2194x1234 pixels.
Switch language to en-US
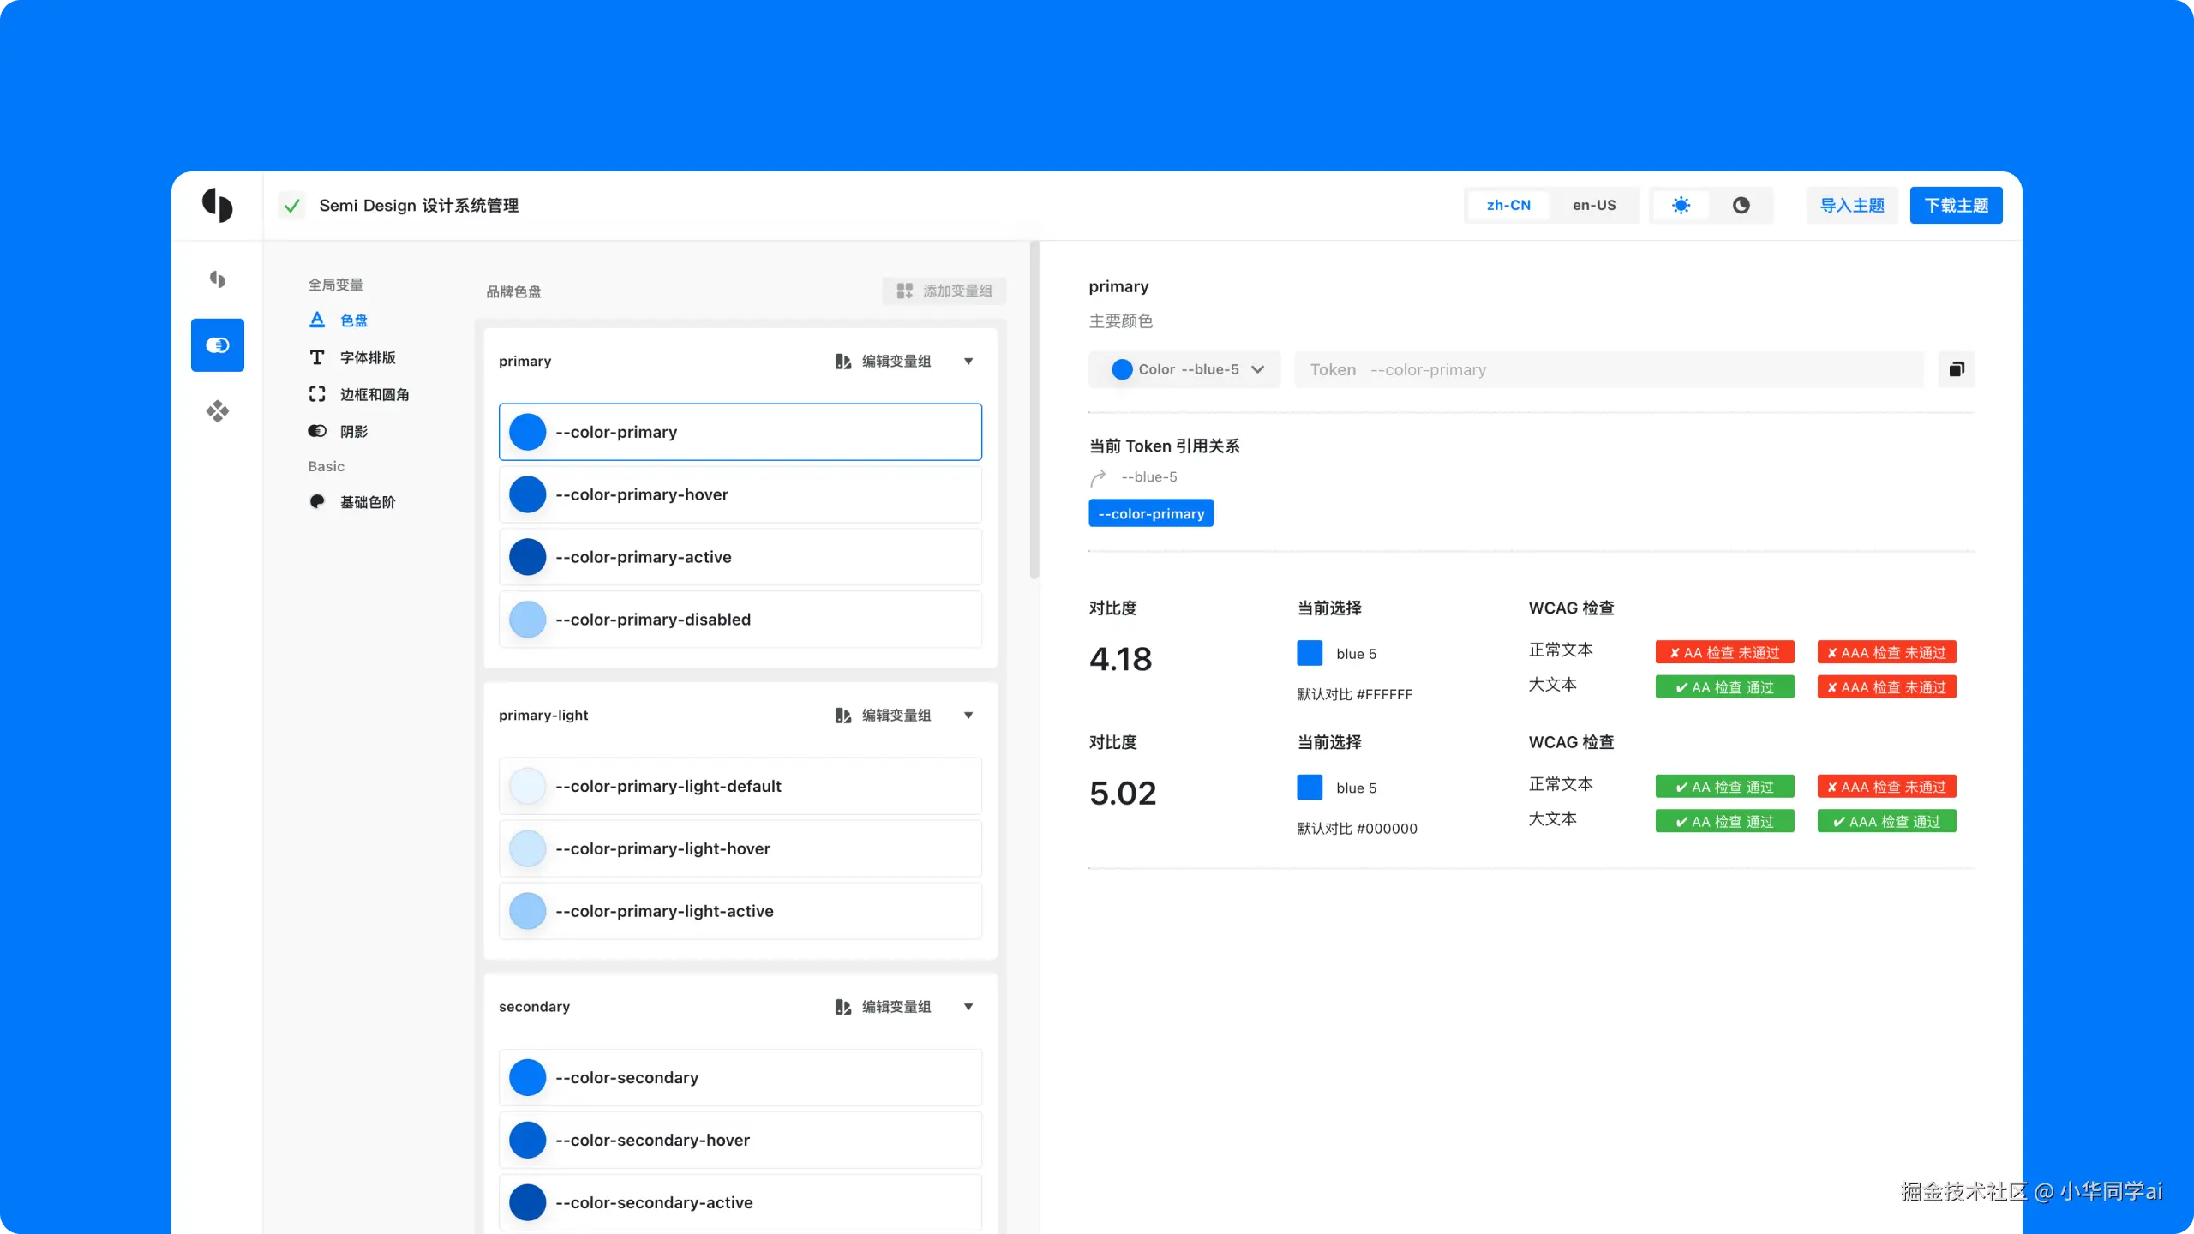pos(1593,206)
